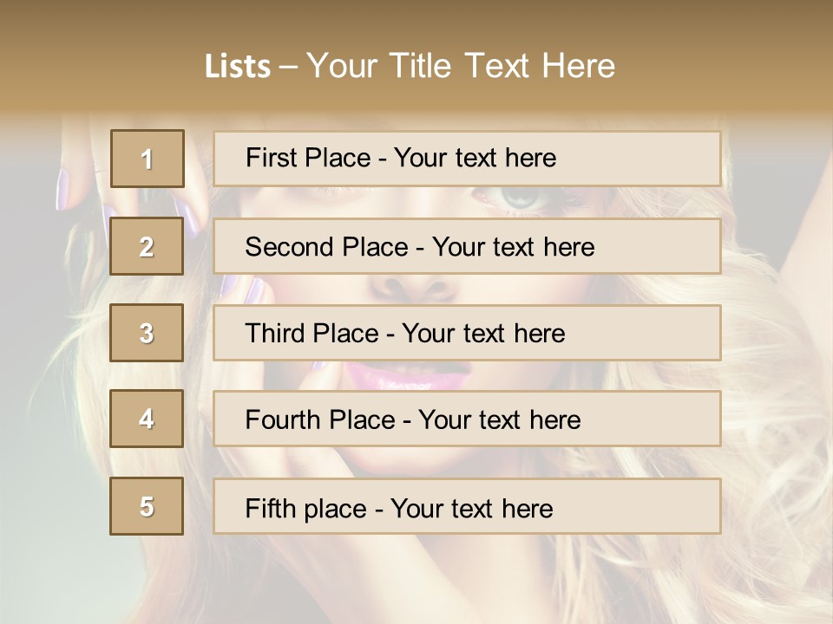Select "Second Place - Your text here" box
833x624 pixels.
(x=467, y=246)
